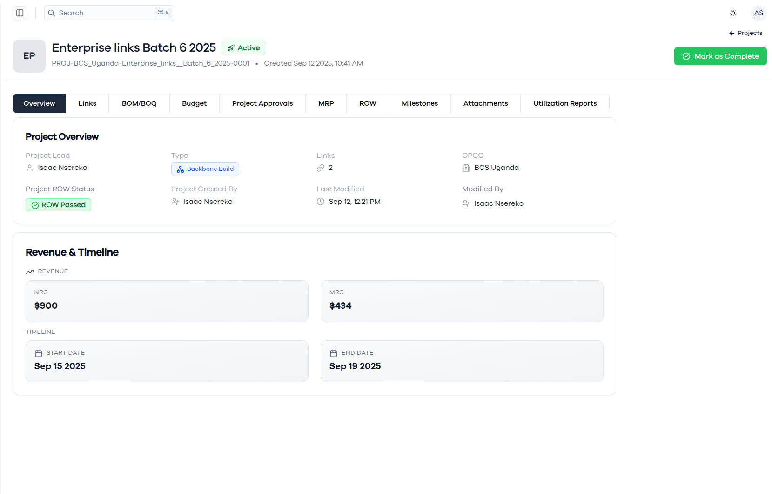The image size is (772, 494).
Task: Click the calendar icon beside START DATE
Action: (39, 353)
